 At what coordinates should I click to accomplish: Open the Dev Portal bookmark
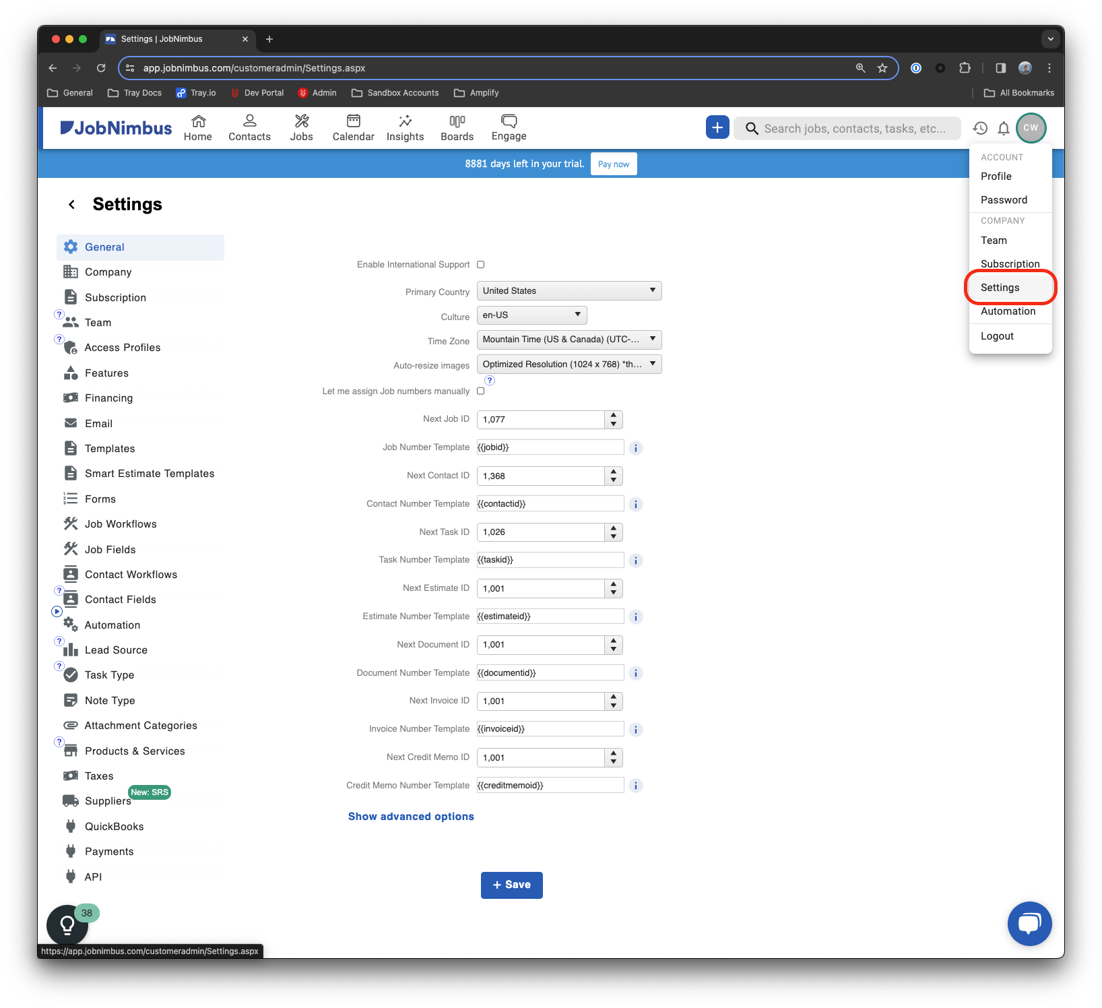pos(257,93)
